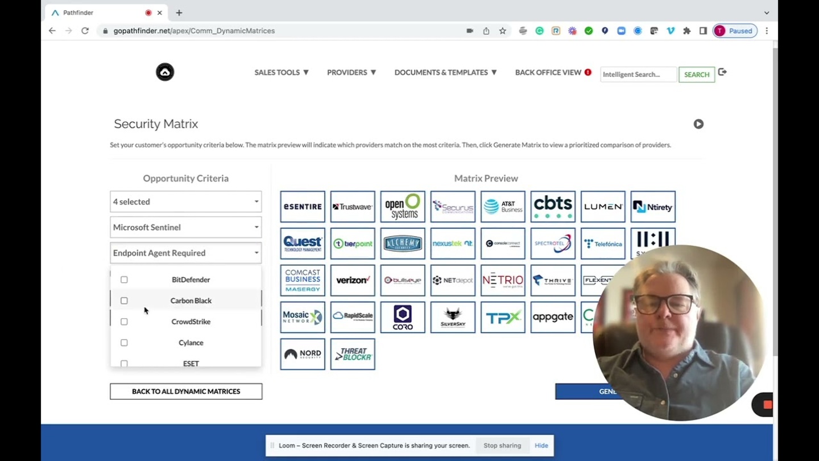Image resolution: width=819 pixels, height=461 pixels.
Task: Open the Documents & Templates menu
Action: pyautogui.click(x=445, y=72)
